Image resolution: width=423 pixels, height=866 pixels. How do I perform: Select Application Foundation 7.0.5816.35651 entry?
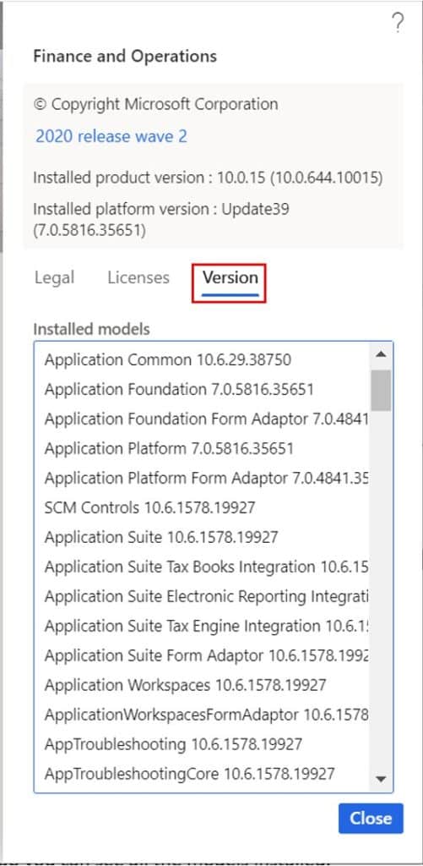click(x=203, y=389)
